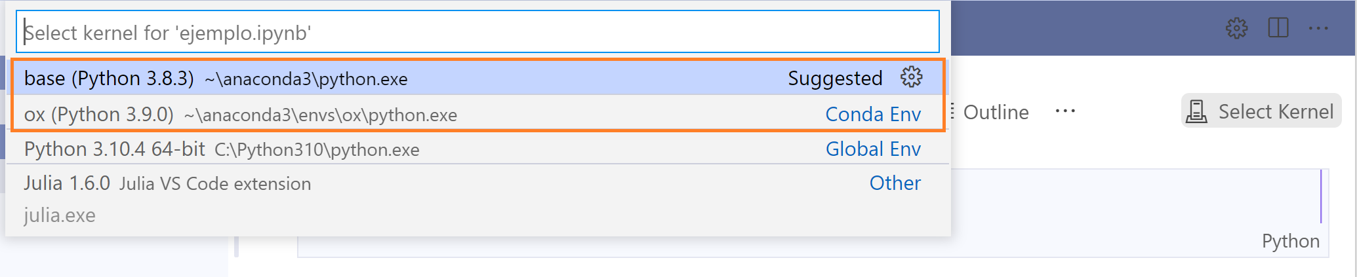Click the gear icon on the base kernel row
Image resolution: width=1357 pixels, height=277 pixels.
point(911,77)
